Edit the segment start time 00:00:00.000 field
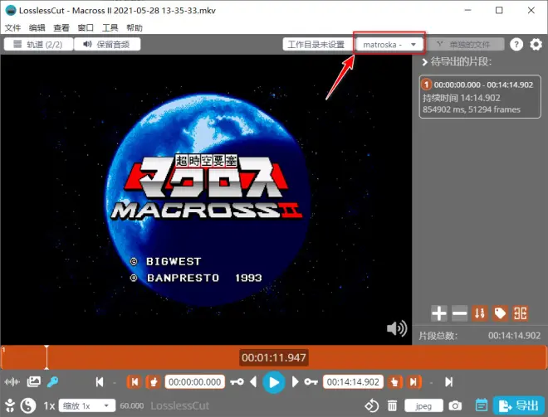Screen dimensions: 548x417 click(x=194, y=382)
